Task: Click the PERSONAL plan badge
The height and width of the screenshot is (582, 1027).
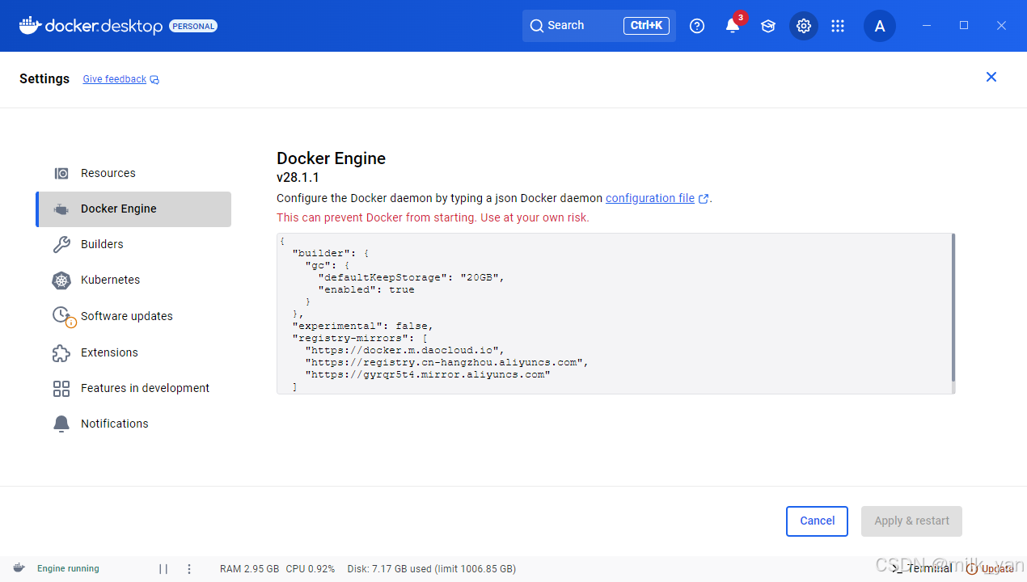Action: (x=193, y=26)
